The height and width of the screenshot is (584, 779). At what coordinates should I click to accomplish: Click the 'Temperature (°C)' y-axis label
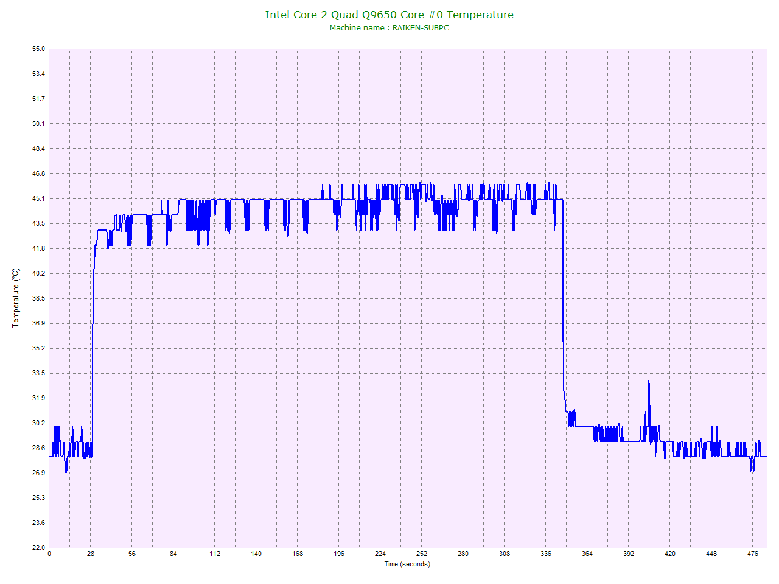(16, 298)
